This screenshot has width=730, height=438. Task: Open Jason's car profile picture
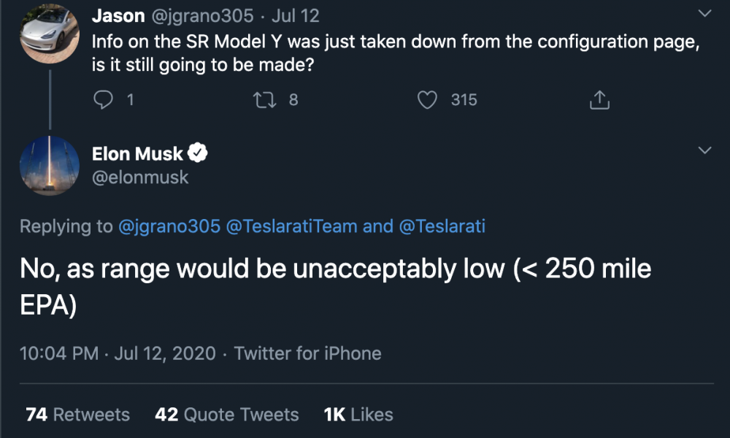click(x=50, y=34)
